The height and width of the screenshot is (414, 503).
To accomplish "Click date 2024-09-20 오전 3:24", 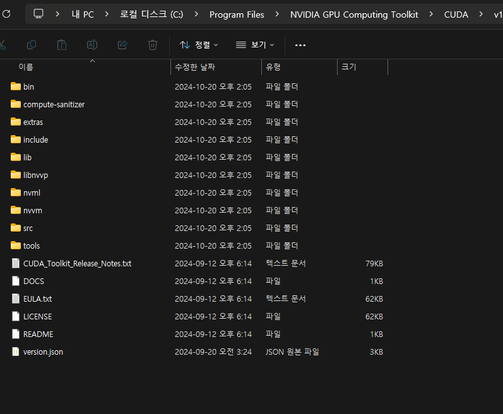I will [x=213, y=352].
